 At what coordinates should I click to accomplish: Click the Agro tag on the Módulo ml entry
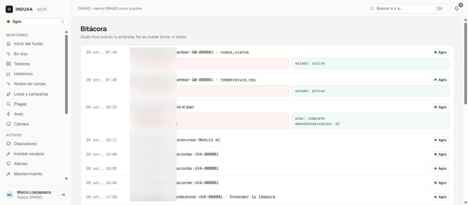440,140
